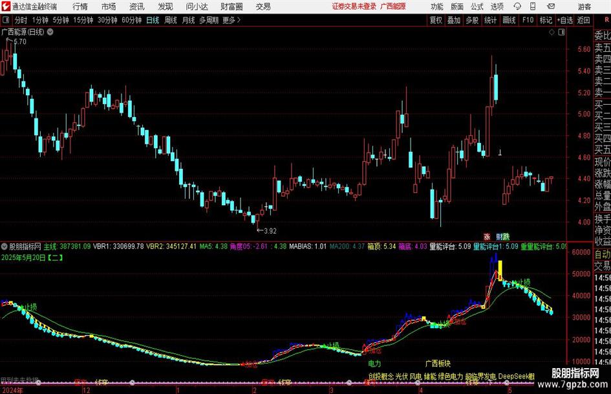This screenshot has width=611, height=394.
Task: Open the 交易 menu
Action: click(x=263, y=6)
